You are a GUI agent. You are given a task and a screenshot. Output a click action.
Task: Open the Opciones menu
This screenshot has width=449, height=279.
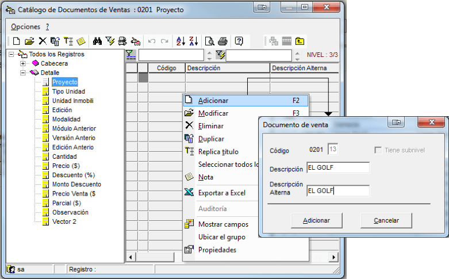click(x=25, y=26)
